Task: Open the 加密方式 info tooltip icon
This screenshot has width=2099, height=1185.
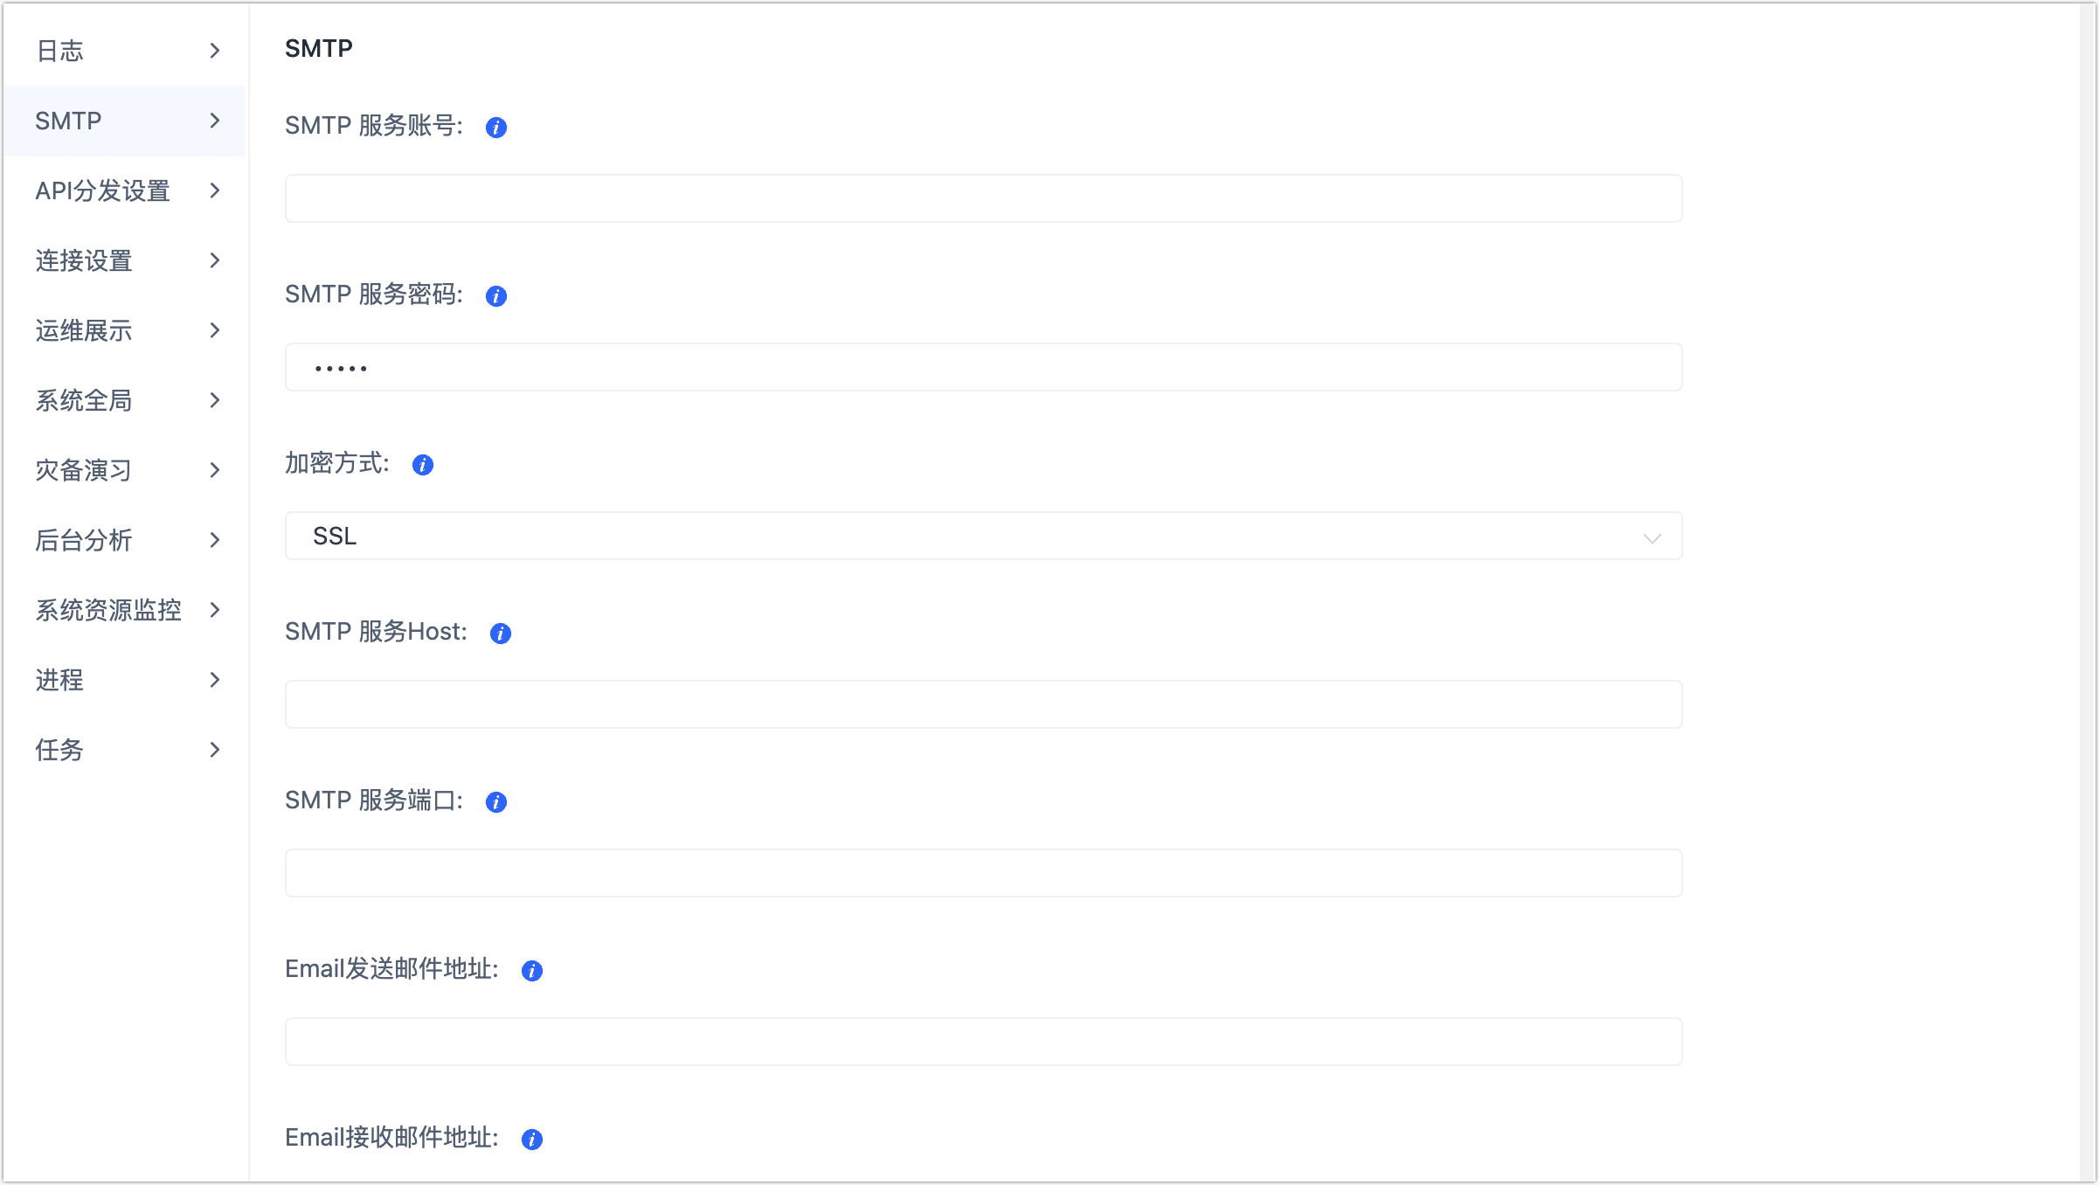Action: coord(423,465)
